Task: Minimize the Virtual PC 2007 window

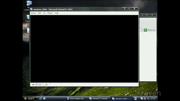Action: [x=124, y=9]
